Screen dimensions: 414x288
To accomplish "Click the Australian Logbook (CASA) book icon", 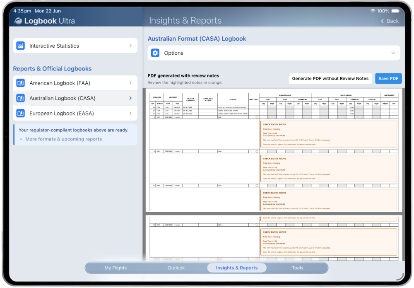I will tap(21, 98).
